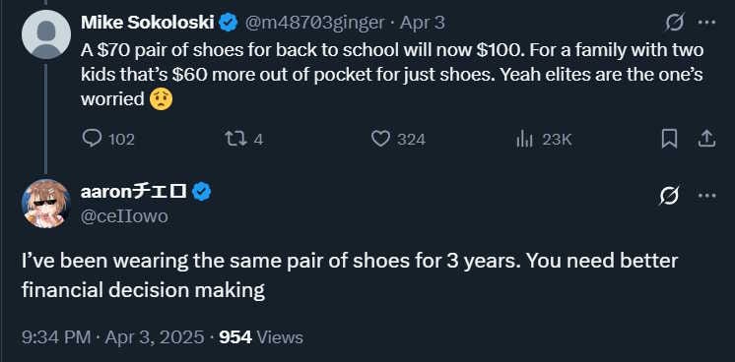Viewport: 735px width, 362px height.
Task: Open Mike Sokoloski's default avatar profile picture
Action: pos(46,34)
